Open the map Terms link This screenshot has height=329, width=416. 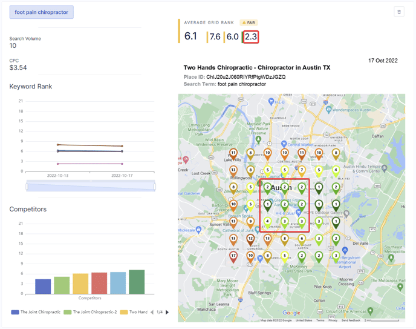[320, 321]
